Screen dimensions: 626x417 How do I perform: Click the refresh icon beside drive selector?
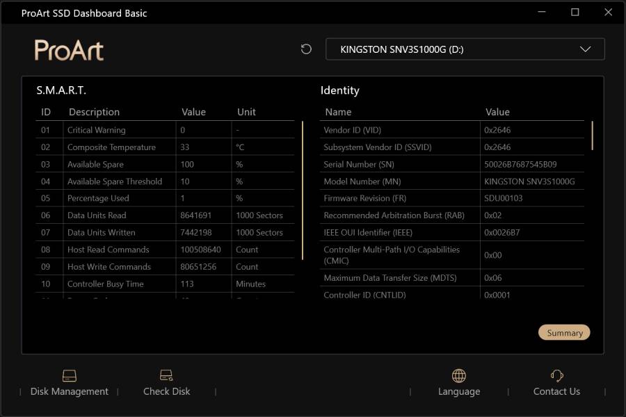tap(306, 49)
